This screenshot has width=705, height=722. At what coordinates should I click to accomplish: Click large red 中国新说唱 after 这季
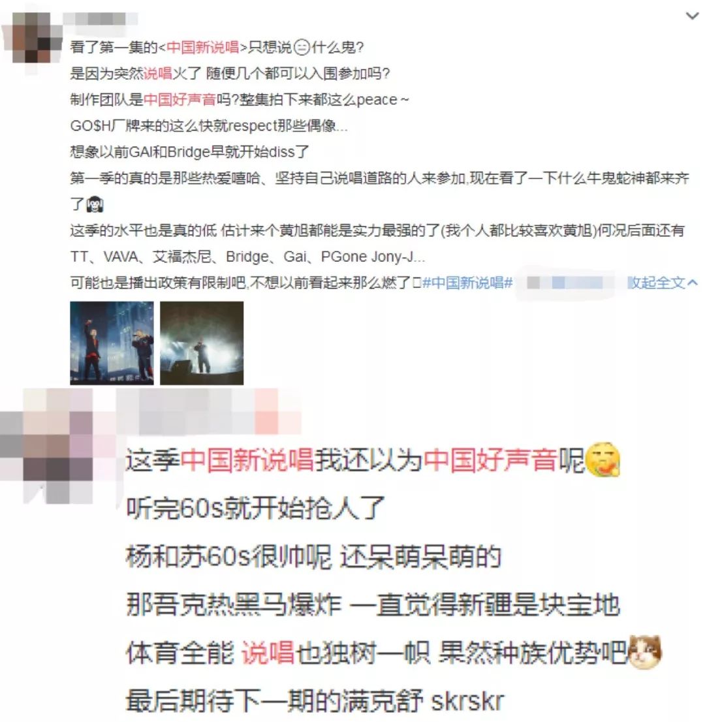[247, 460]
